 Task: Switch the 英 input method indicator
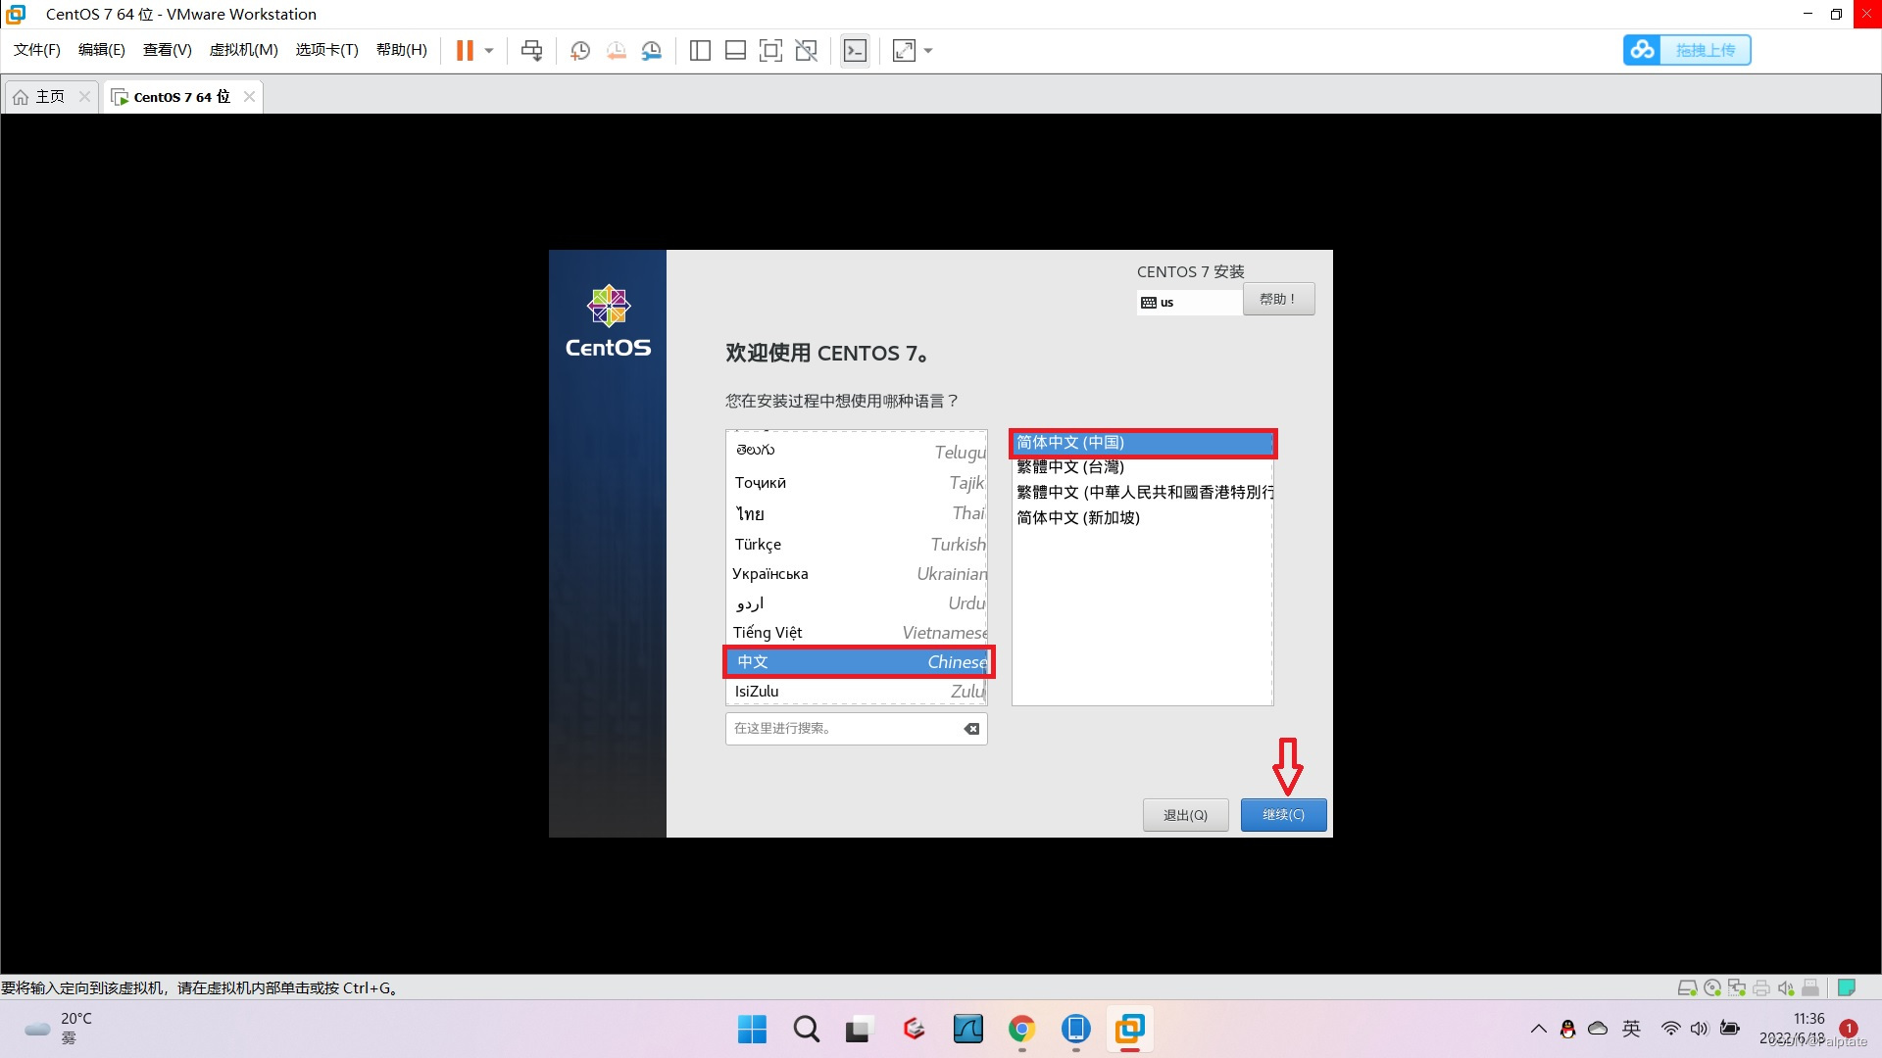[x=1631, y=1028]
